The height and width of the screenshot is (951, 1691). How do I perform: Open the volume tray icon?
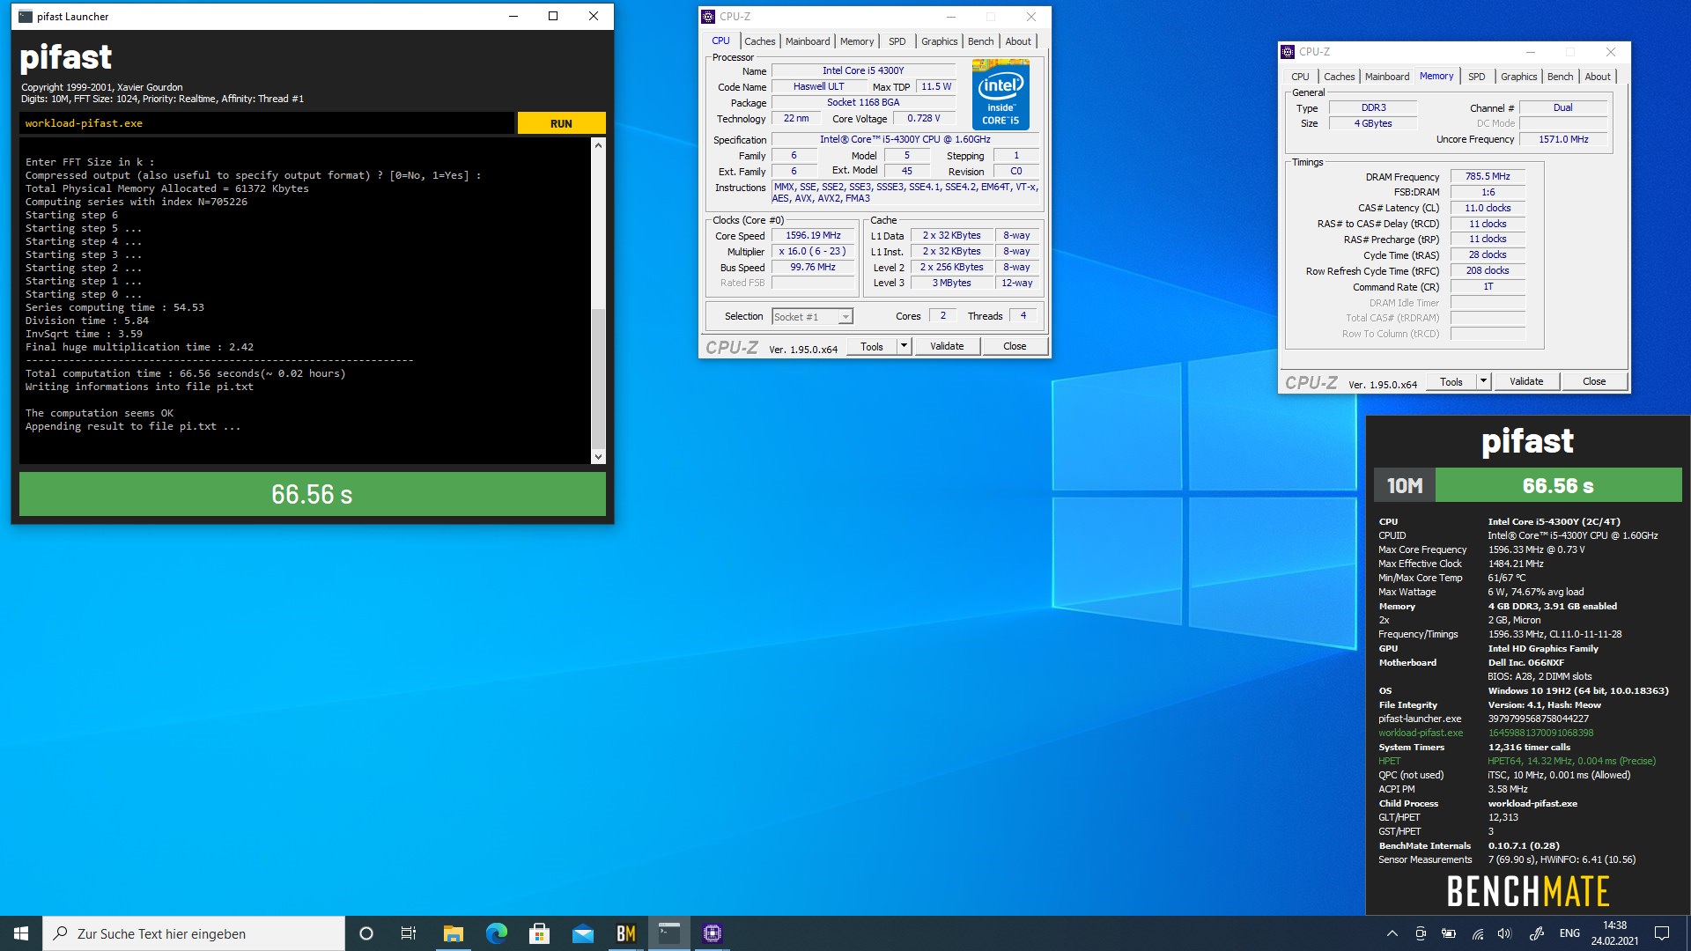[1504, 933]
